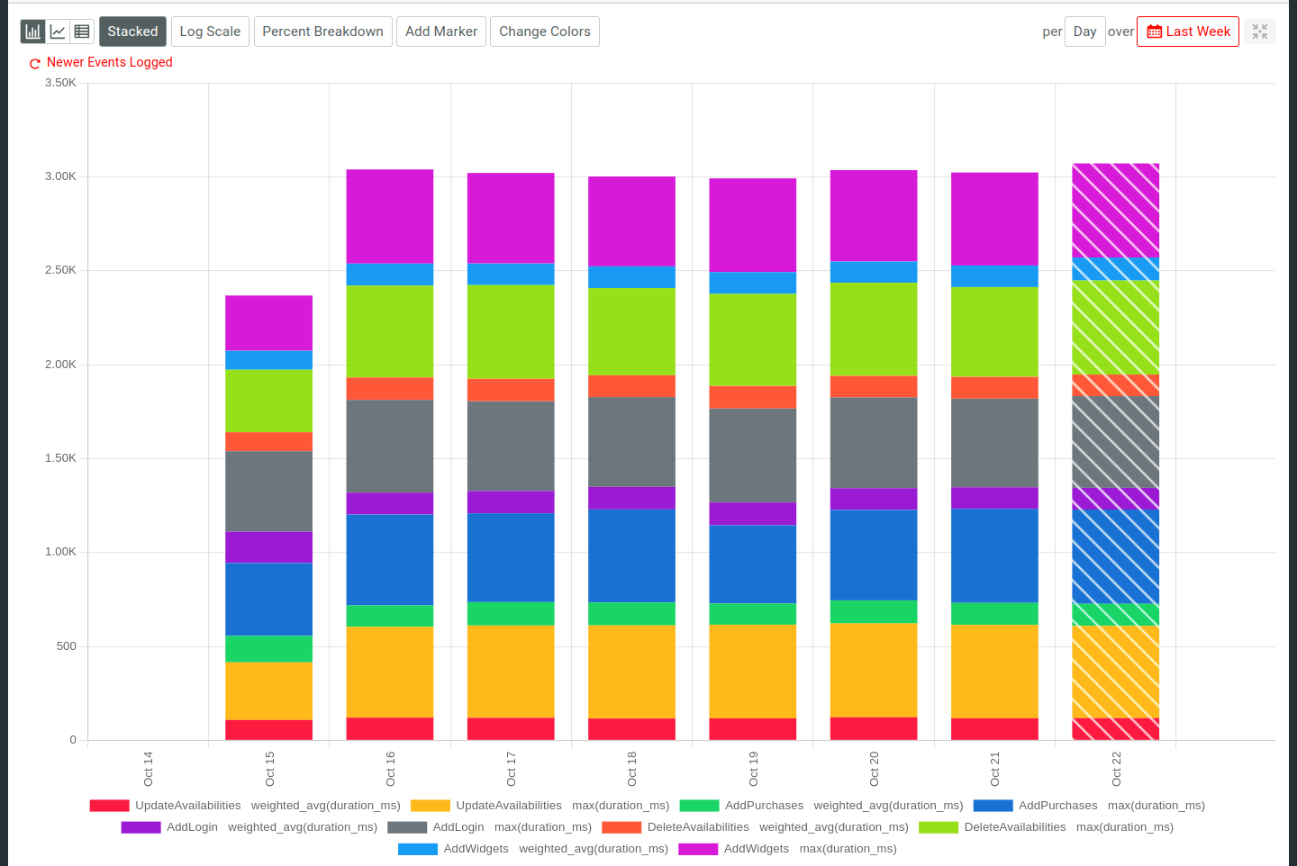Click the magenta AddWidgets segment on Oct 16
Viewport: 1297px width, 866px height.
click(389, 216)
